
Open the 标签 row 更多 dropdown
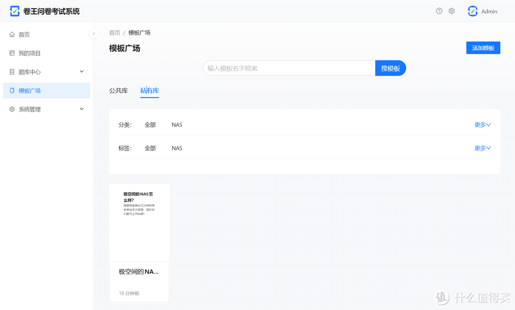pos(482,148)
